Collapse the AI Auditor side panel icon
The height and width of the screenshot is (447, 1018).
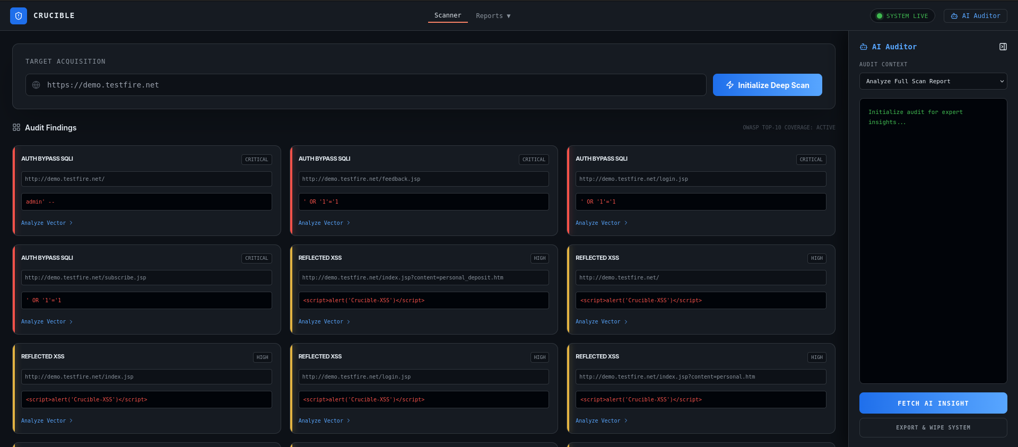point(1003,47)
